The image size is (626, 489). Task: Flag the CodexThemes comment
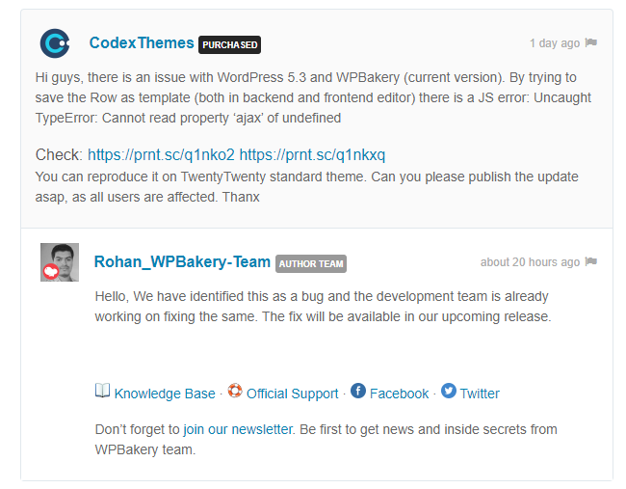591,42
